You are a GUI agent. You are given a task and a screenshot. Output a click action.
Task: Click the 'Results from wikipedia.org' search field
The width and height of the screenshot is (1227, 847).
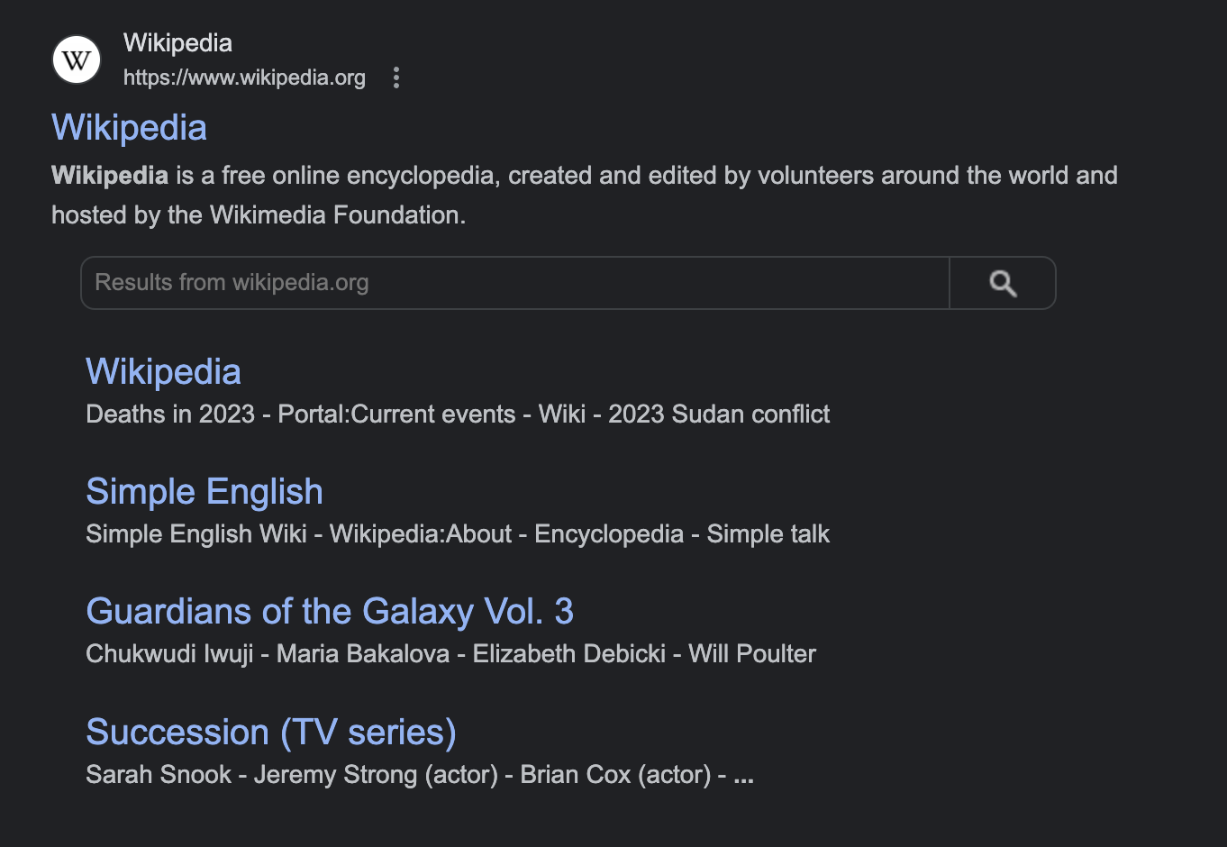tap(514, 283)
